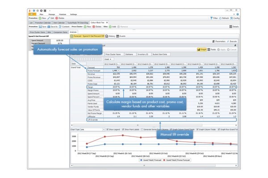Image resolution: width=268 pixels, height=178 pixels.
Task: Click the Remove site icon
Action: click(x=119, y=27)
